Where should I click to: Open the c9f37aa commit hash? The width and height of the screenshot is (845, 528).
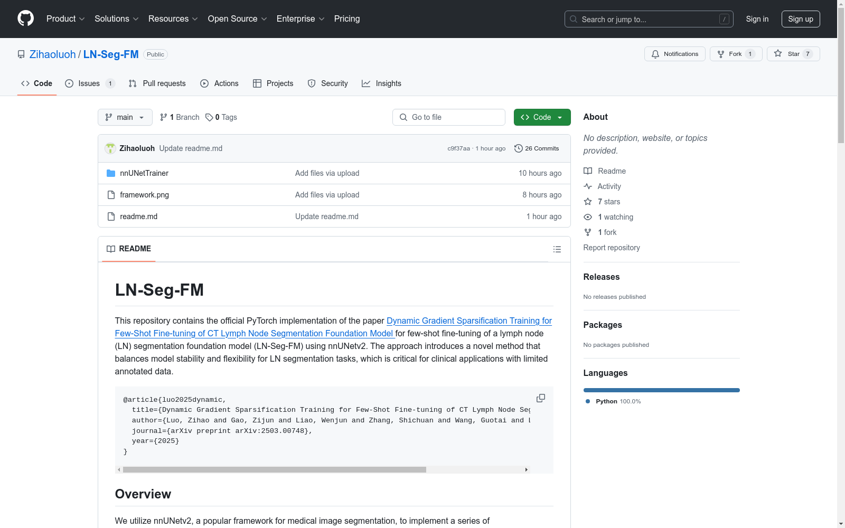point(458,148)
